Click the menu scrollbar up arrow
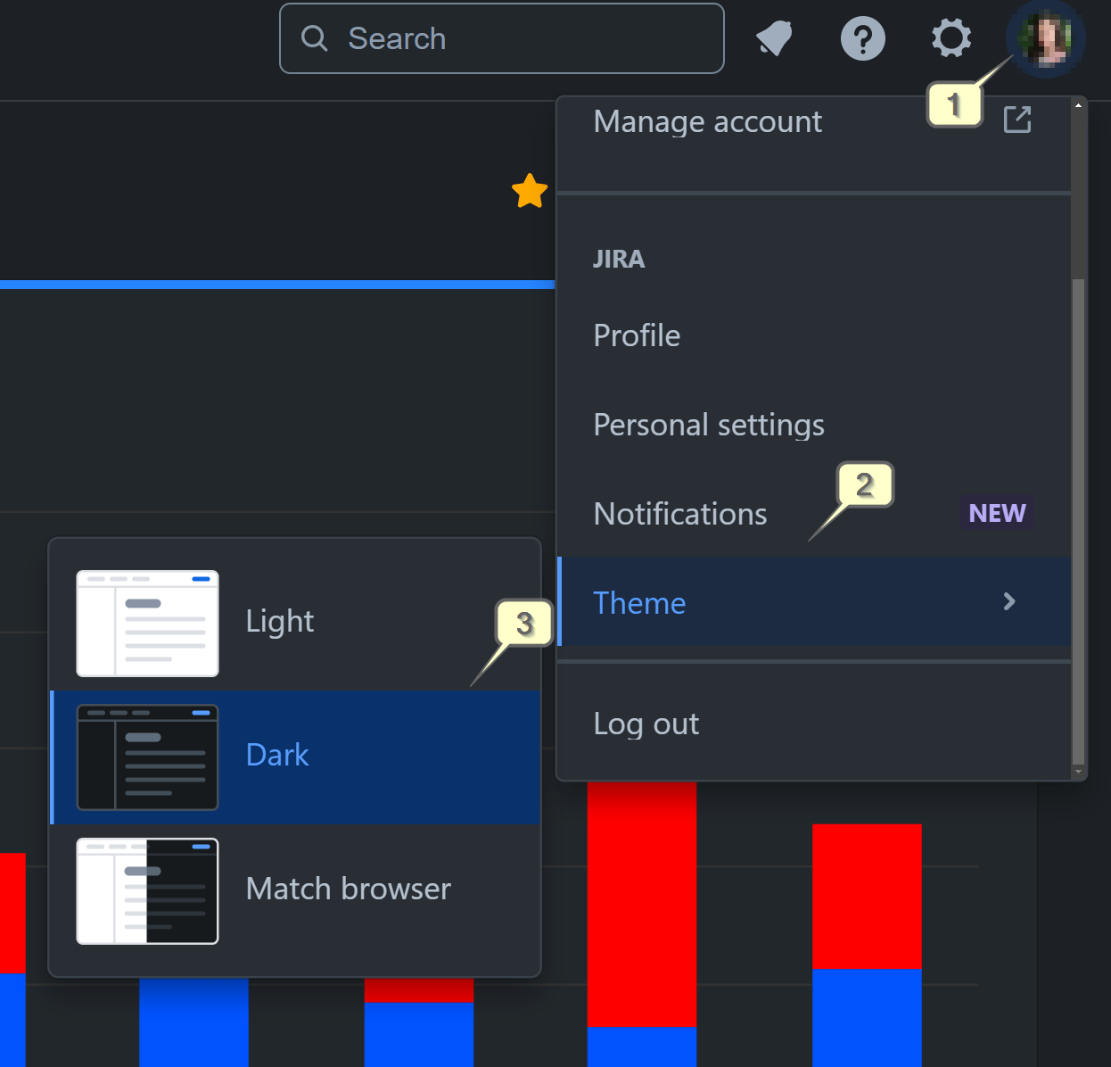The image size is (1111, 1067). click(1078, 103)
